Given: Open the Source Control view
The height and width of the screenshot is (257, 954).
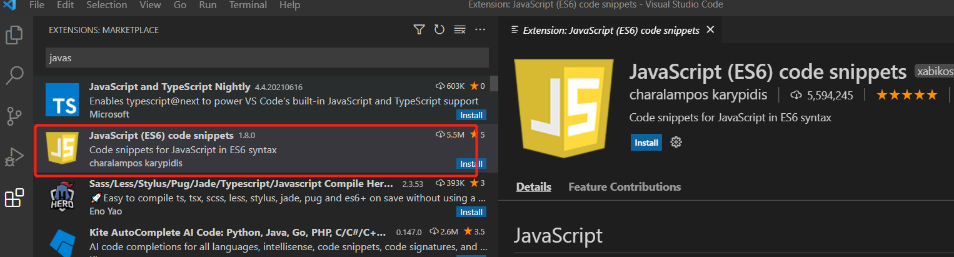Looking at the screenshot, I should [x=14, y=116].
